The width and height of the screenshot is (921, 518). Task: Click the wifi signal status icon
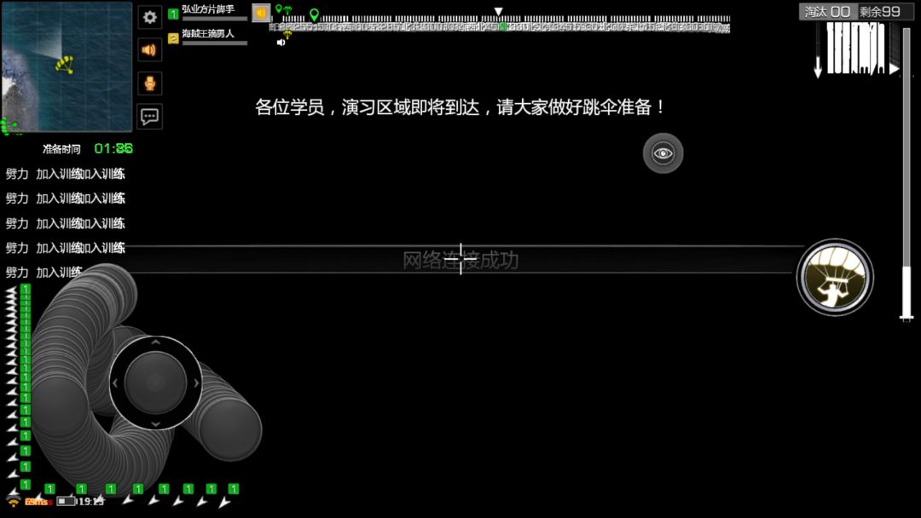(13, 502)
